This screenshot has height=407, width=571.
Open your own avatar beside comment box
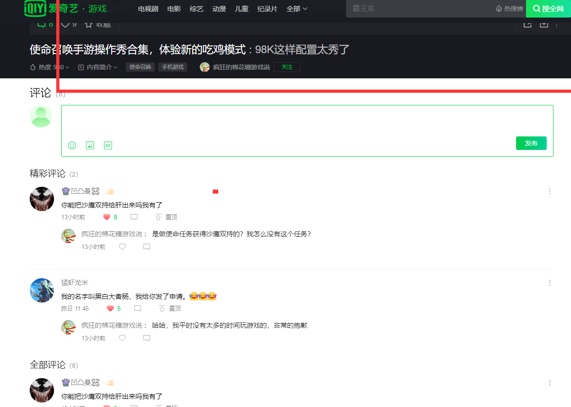(x=41, y=116)
